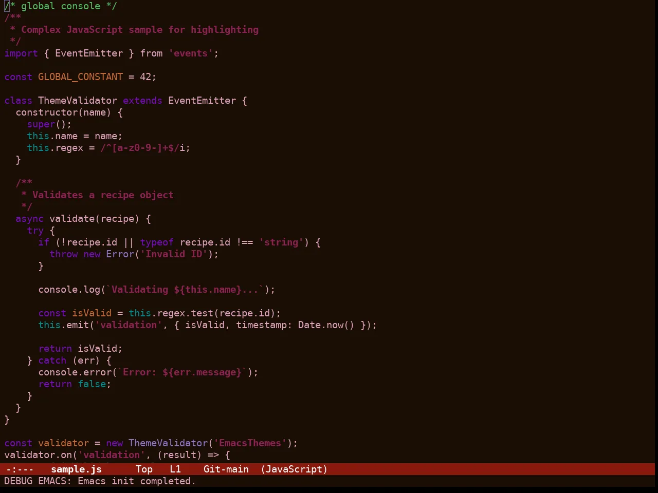This screenshot has width=658, height=493.
Task: Click the 'validation' string in this.emit line
Action: click(x=129, y=325)
